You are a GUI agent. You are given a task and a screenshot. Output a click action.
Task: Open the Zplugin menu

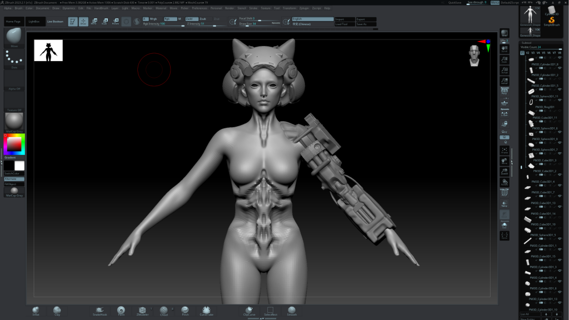304,8
